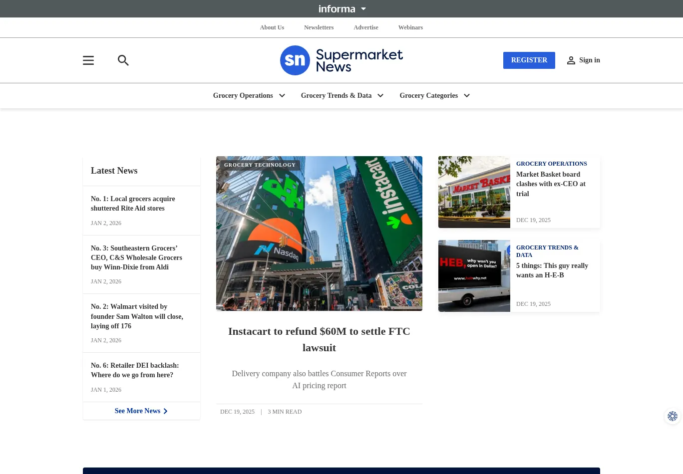Click the GROCERY TECHNOLOGY category tag
Screen dimensions: 683x474
[260, 165]
